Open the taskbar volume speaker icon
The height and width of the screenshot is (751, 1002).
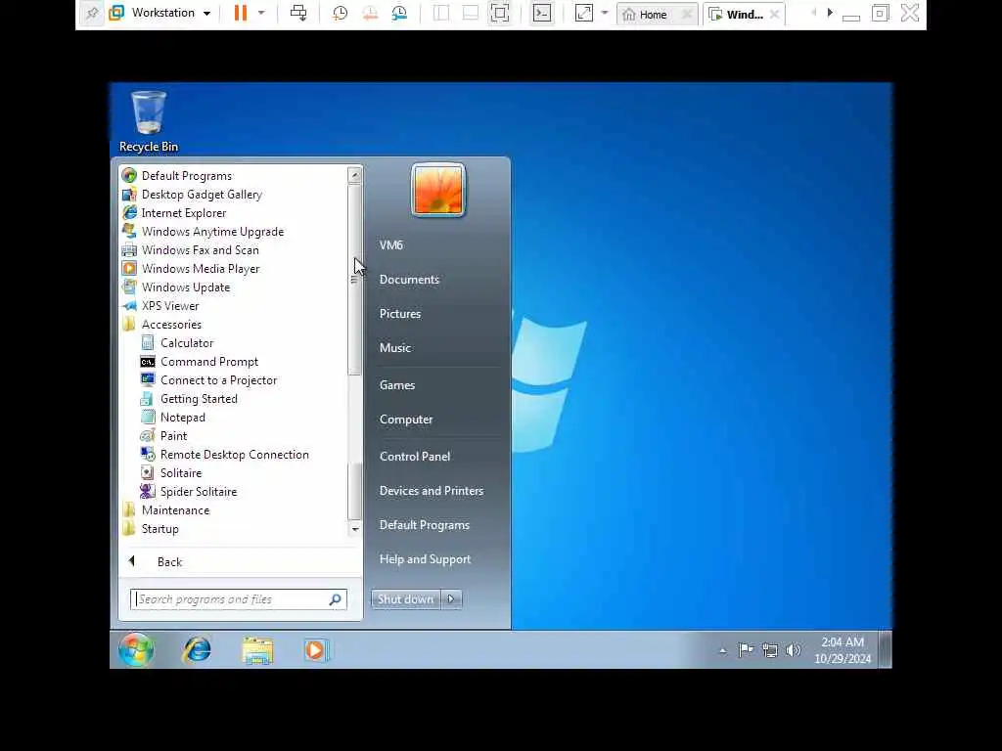pos(793,650)
